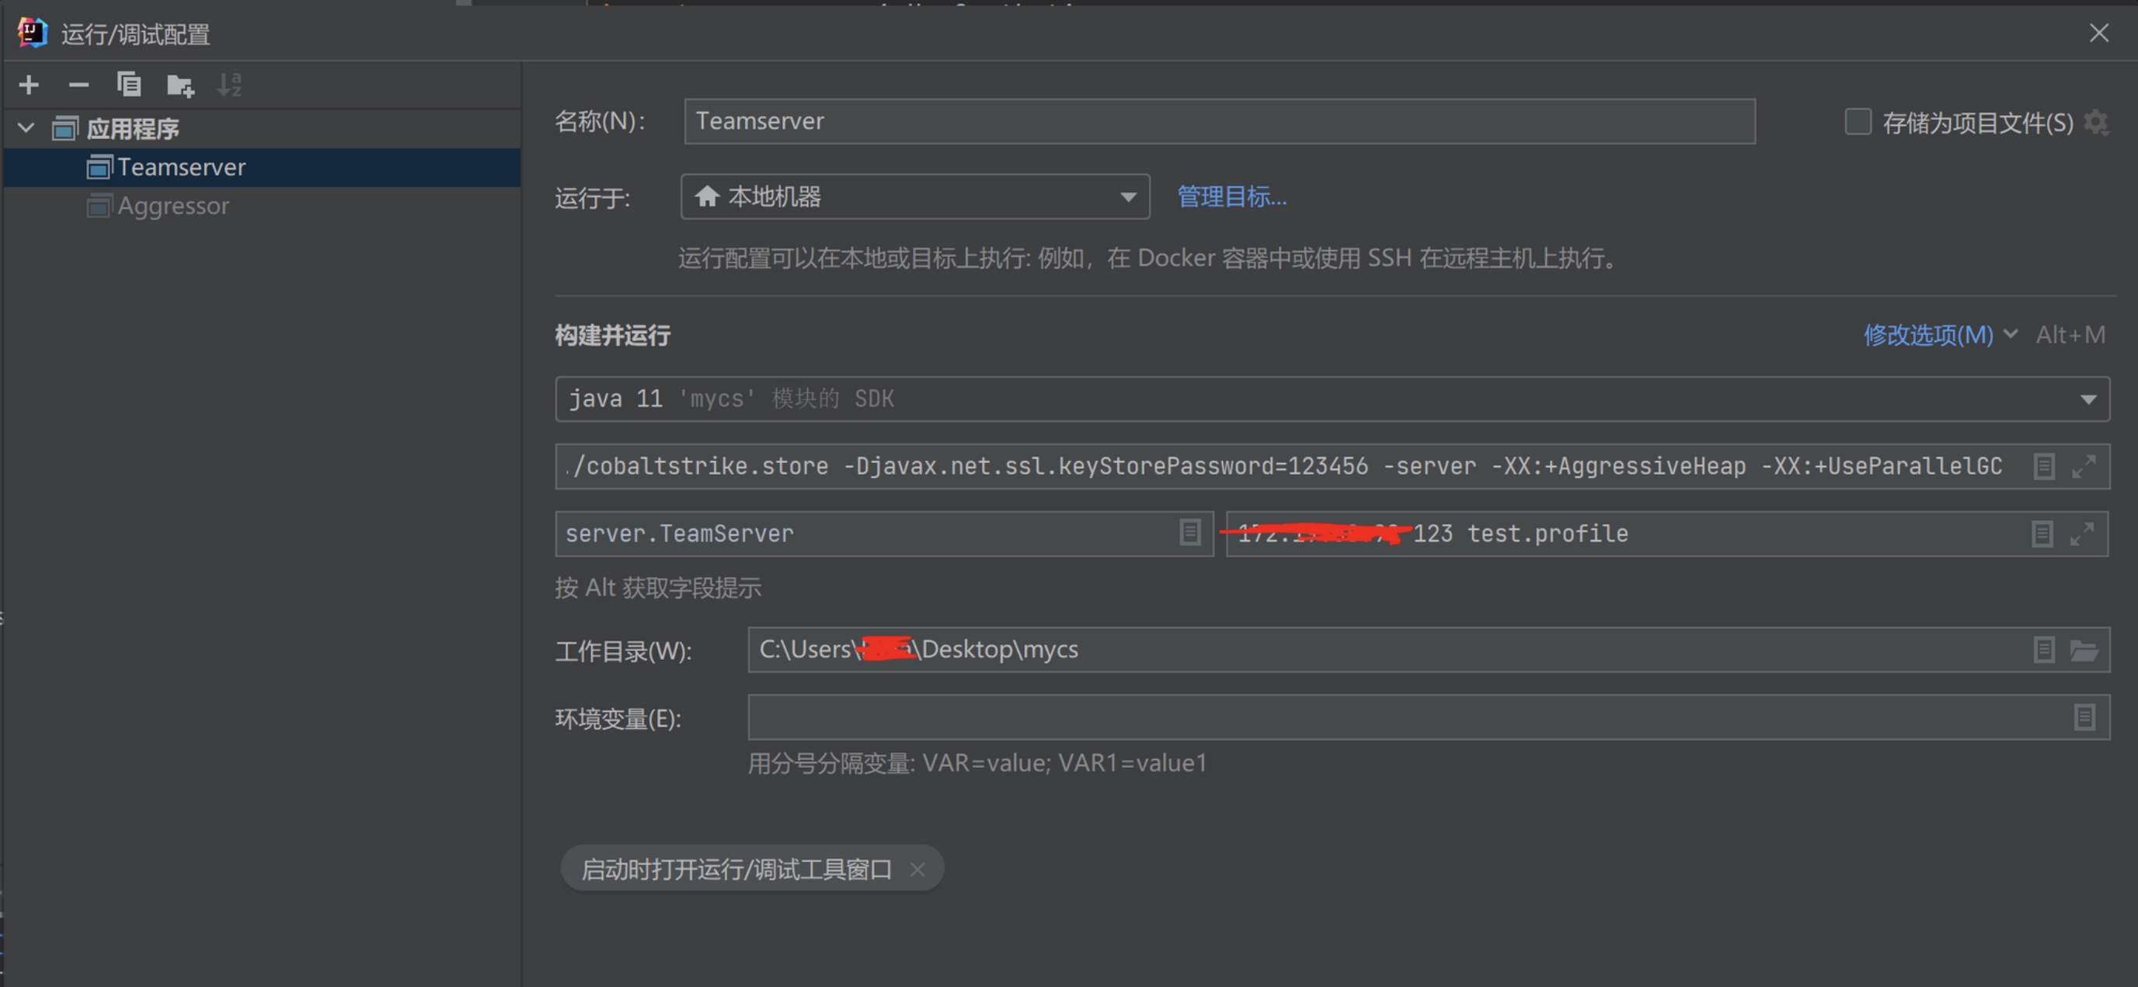2138x987 pixels.
Task: Remove selected configuration with minus icon
Action: (x=78, y=85)
